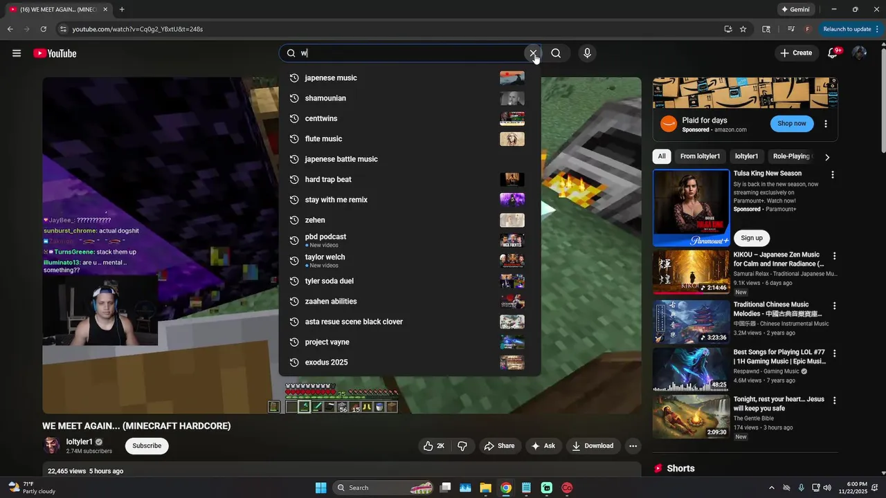This screenshot has height=498, width=886.
Task: Choose "stay with me remix" suggestion
Action: click(409, 200)
